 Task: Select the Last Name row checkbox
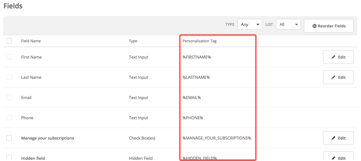tap(9, 77)
